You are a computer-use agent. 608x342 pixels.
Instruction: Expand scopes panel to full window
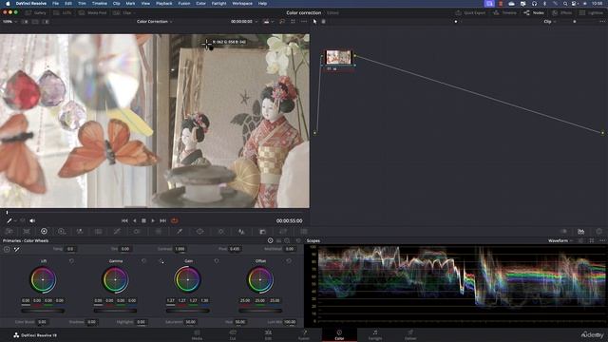[592, 240]
